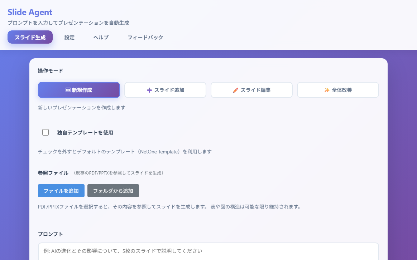
Task: Click the NetOne Template description text
Action: tap(125, 152)
